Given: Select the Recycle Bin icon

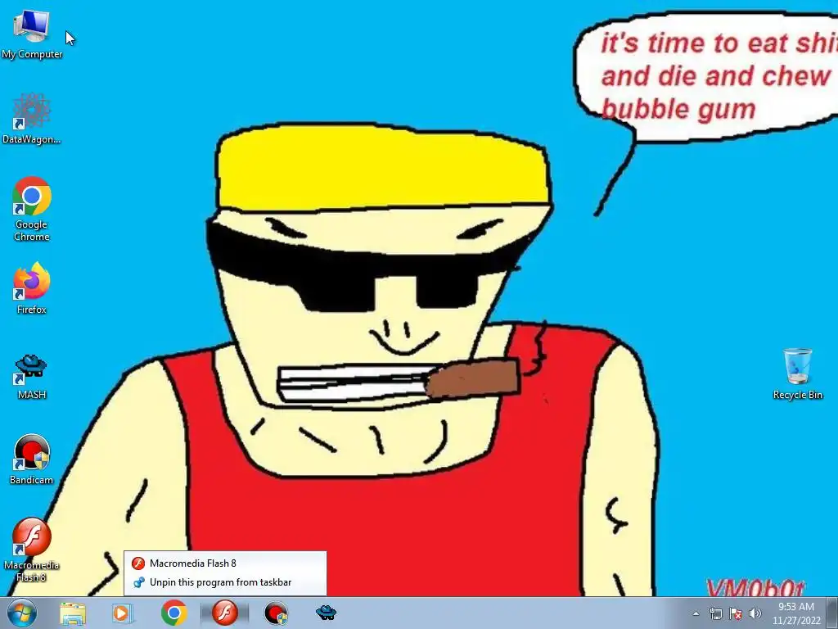Looking at the screenshot, I should pyautogui.click(x=797, y=373).
